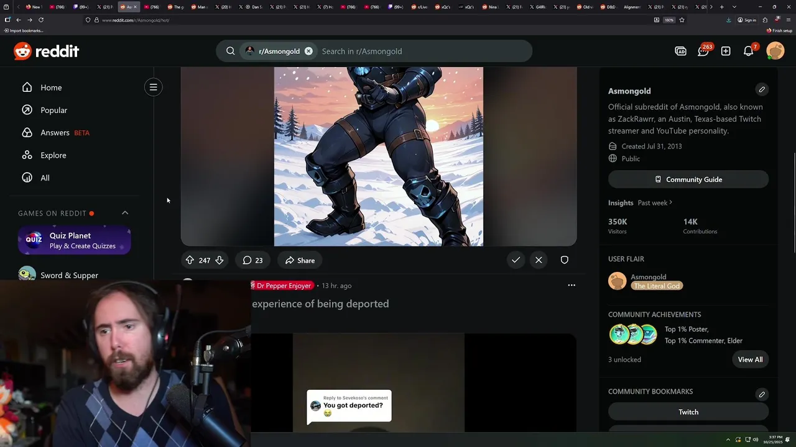
Task: Open the Quiz Planet game card
Action: click(75, 240)
